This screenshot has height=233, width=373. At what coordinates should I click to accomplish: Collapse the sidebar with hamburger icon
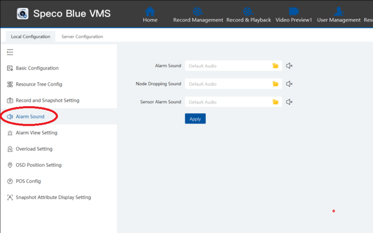[10, 52]
